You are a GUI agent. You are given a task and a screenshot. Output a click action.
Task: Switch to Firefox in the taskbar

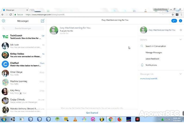click(120, 119)
